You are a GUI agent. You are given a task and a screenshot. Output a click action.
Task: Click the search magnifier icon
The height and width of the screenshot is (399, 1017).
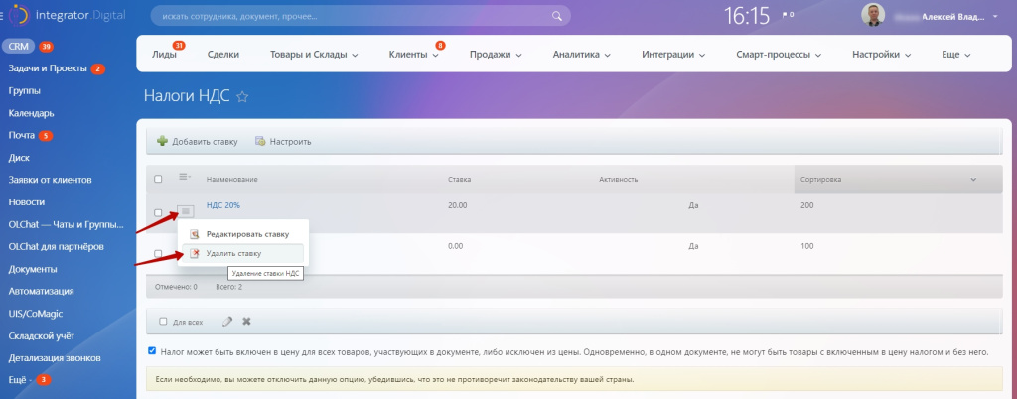560,17
